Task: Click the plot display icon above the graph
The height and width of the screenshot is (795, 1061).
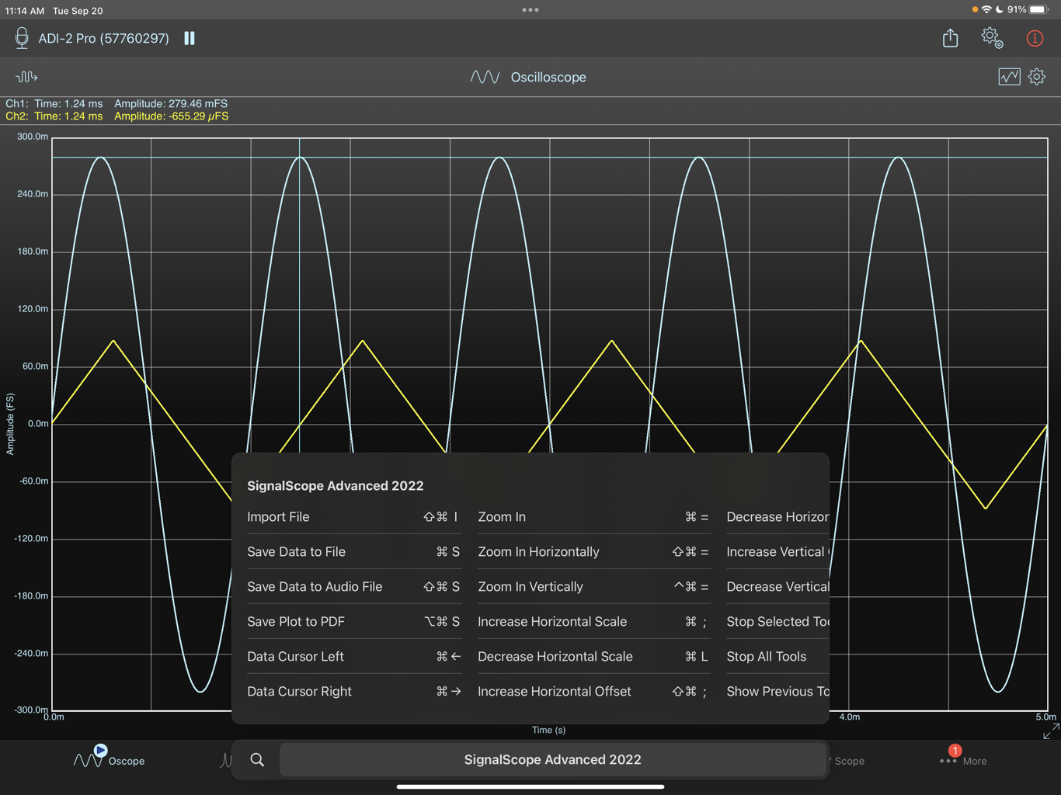Action: [1009, 77]
